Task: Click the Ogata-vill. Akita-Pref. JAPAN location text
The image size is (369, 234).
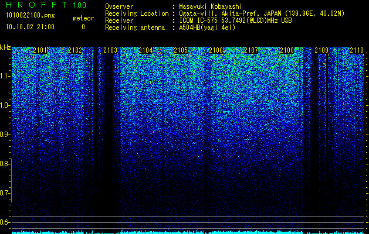Action: tap(262, 13)
